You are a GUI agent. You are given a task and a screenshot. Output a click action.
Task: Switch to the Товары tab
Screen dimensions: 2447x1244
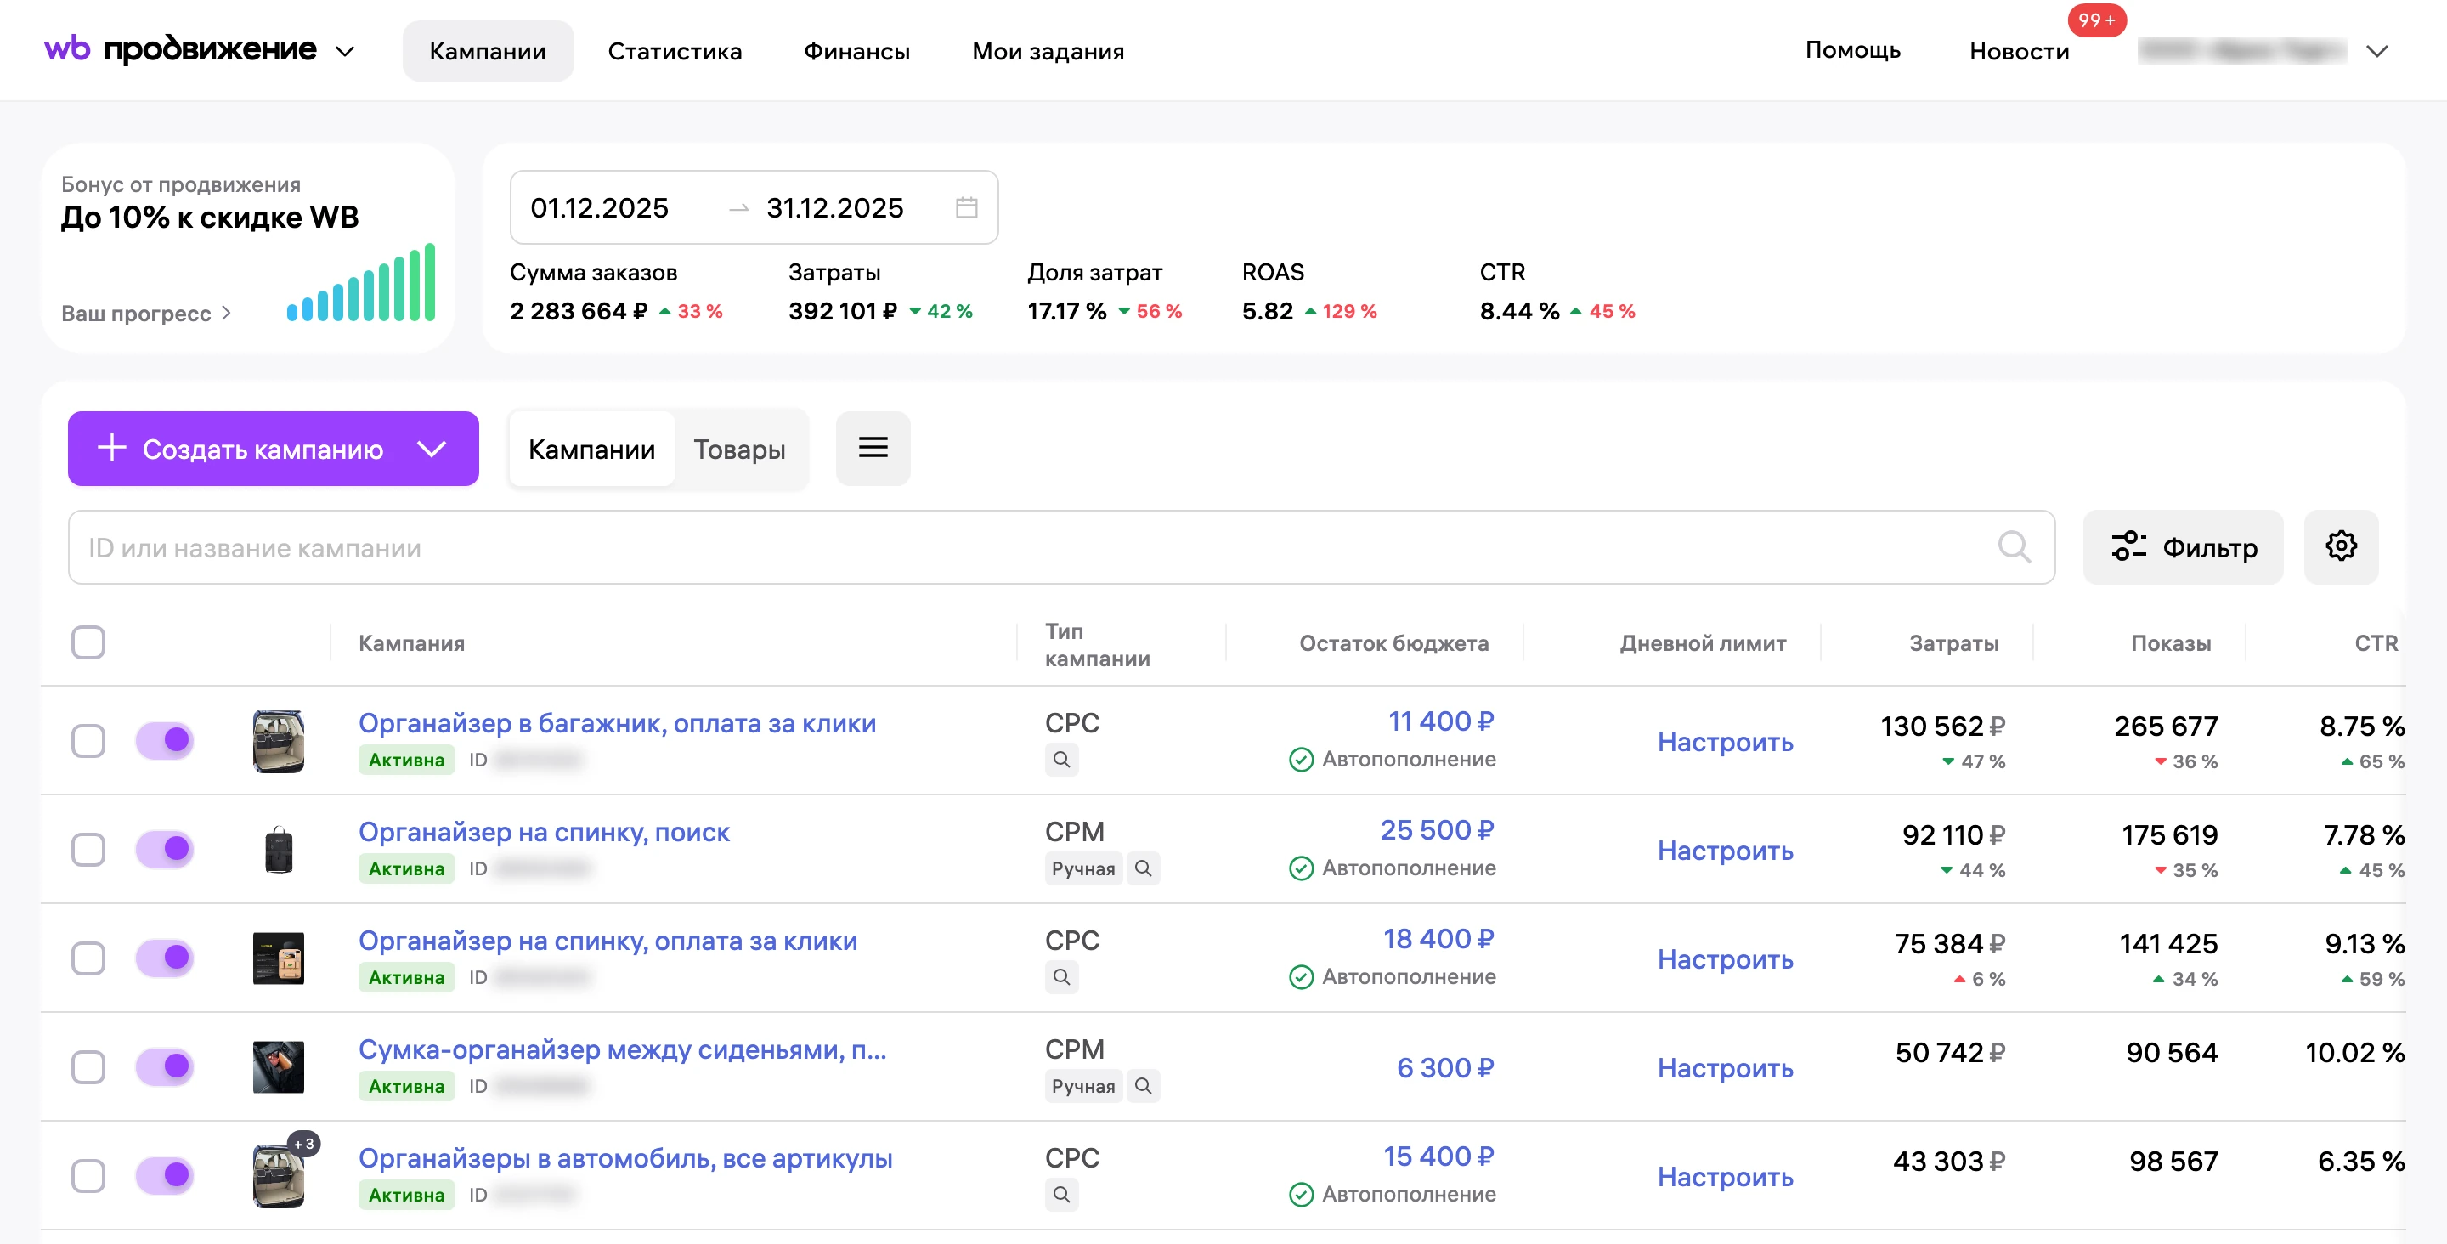(739, 450)
